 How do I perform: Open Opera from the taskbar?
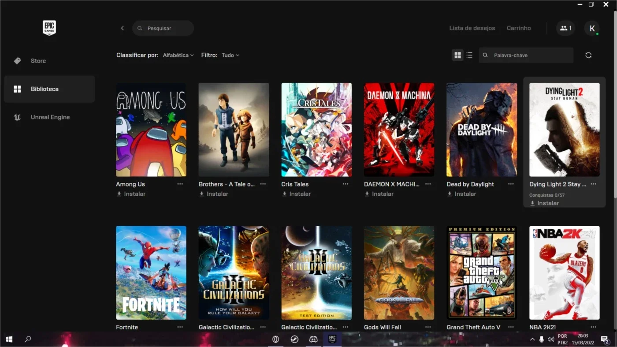[x=275, y=340]
